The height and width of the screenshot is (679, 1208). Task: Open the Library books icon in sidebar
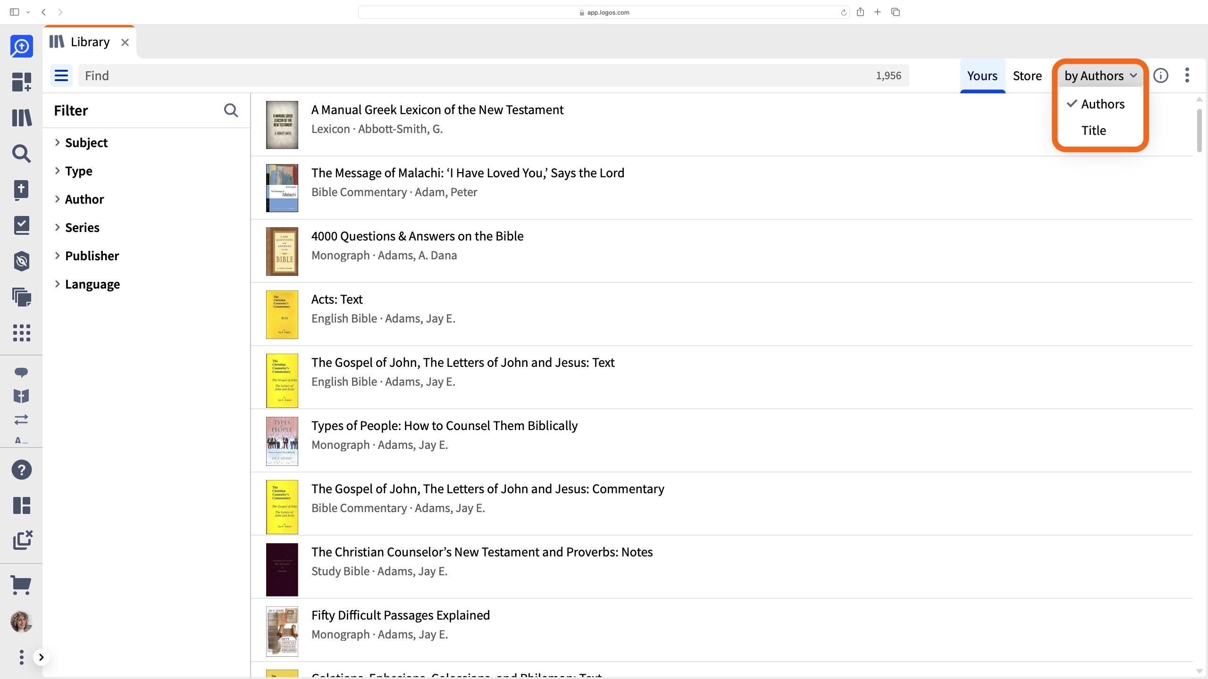22,118
